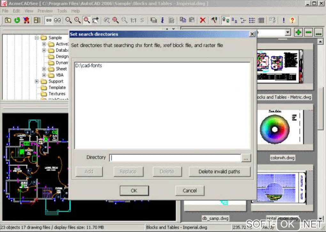
Task: Open the Help menu
Action: coord(75,11)
